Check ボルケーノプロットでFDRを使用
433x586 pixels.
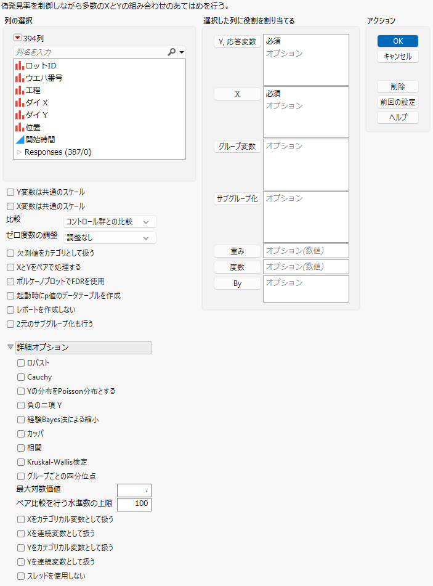click(x=10, y=282)
